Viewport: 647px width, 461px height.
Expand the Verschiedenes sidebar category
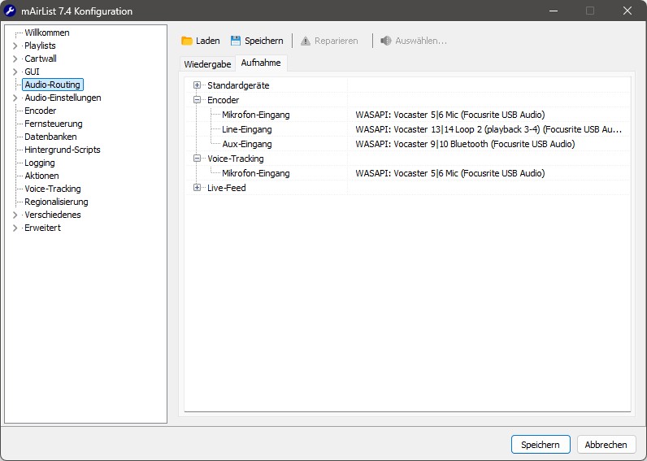click(15, 215)
